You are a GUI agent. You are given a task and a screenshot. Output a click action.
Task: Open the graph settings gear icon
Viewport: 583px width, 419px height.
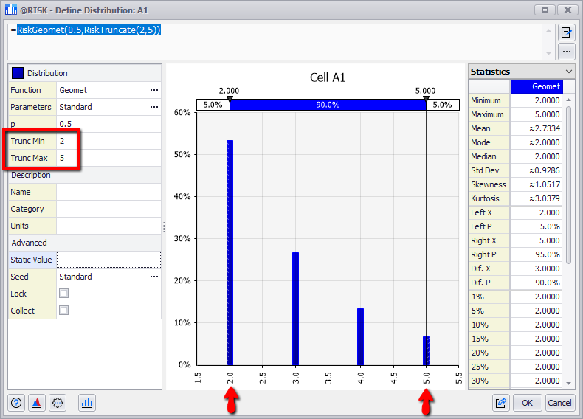coord(58,403)
